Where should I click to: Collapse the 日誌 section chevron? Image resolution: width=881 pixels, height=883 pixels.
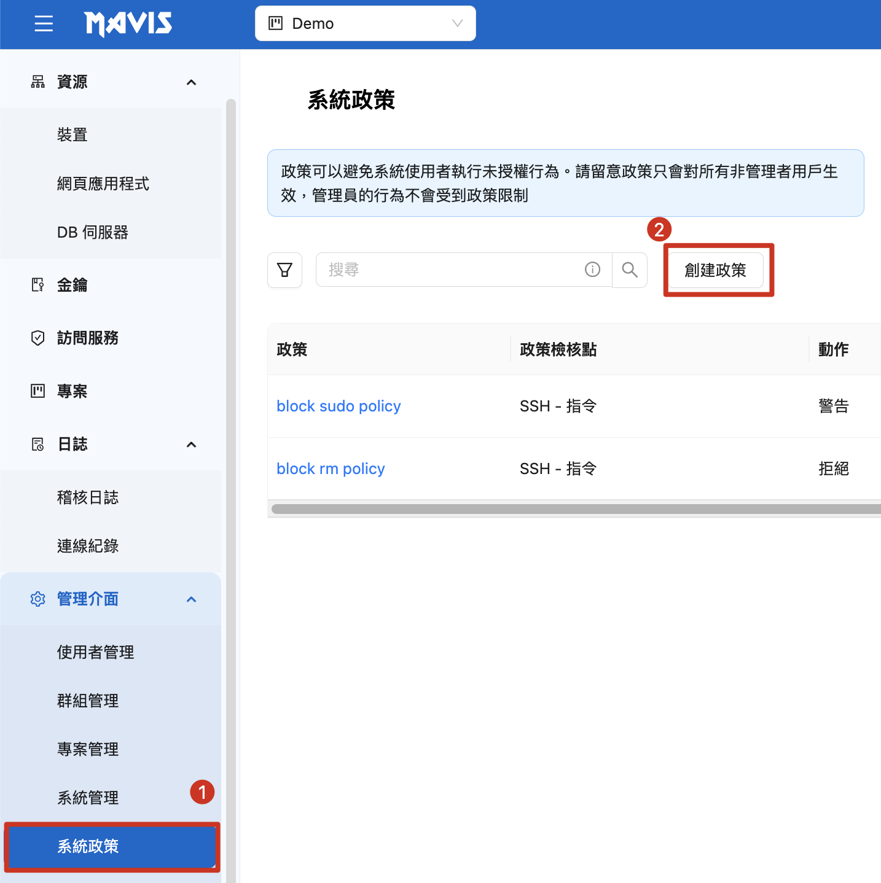click(191, 445)
